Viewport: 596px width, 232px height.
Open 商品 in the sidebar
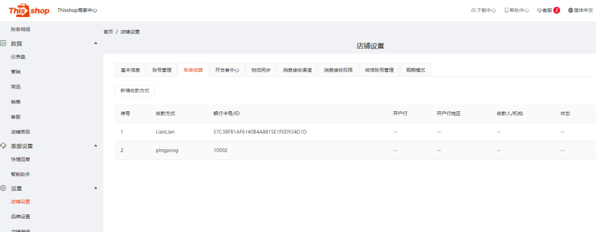pyautogui.click(x=15, y=87)
